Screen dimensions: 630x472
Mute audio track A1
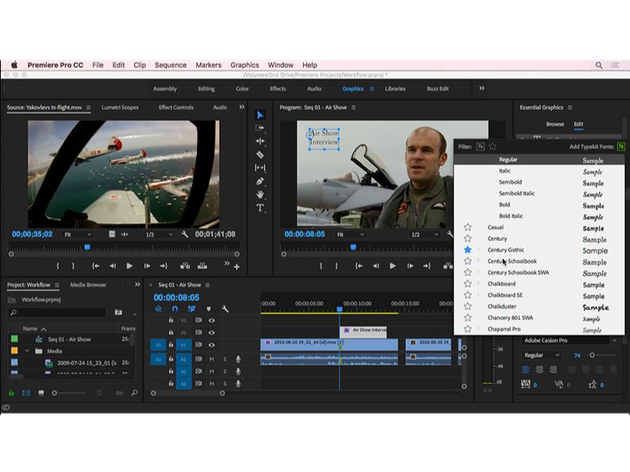pyautogui.click(x=211, y=359)
